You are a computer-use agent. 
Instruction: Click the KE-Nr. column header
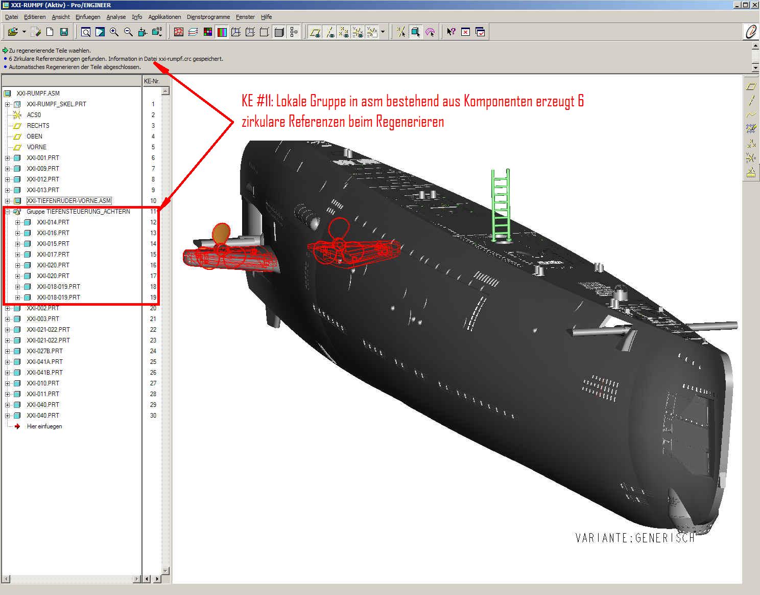point(152,81)
